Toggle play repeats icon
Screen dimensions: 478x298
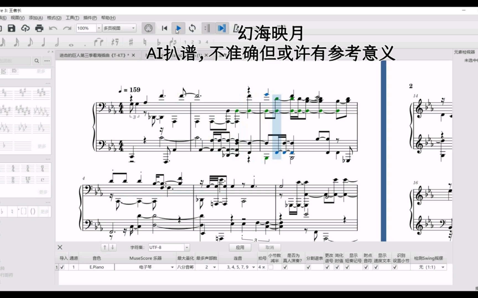coord(207,28)
